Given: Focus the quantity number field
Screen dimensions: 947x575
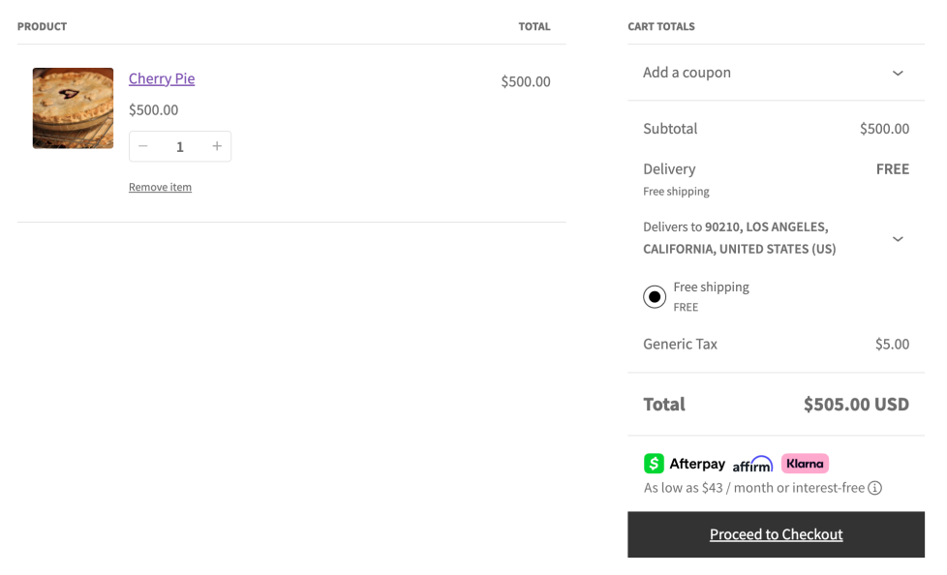Looking at the screenshot, I should tap(180, 146).
